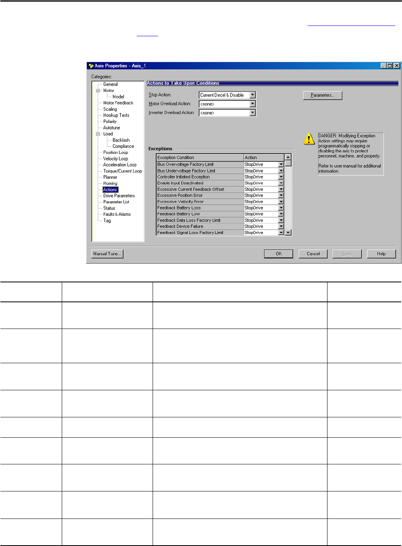Select the Backlash item under Load
402x546 pixels.
[121, 140]
